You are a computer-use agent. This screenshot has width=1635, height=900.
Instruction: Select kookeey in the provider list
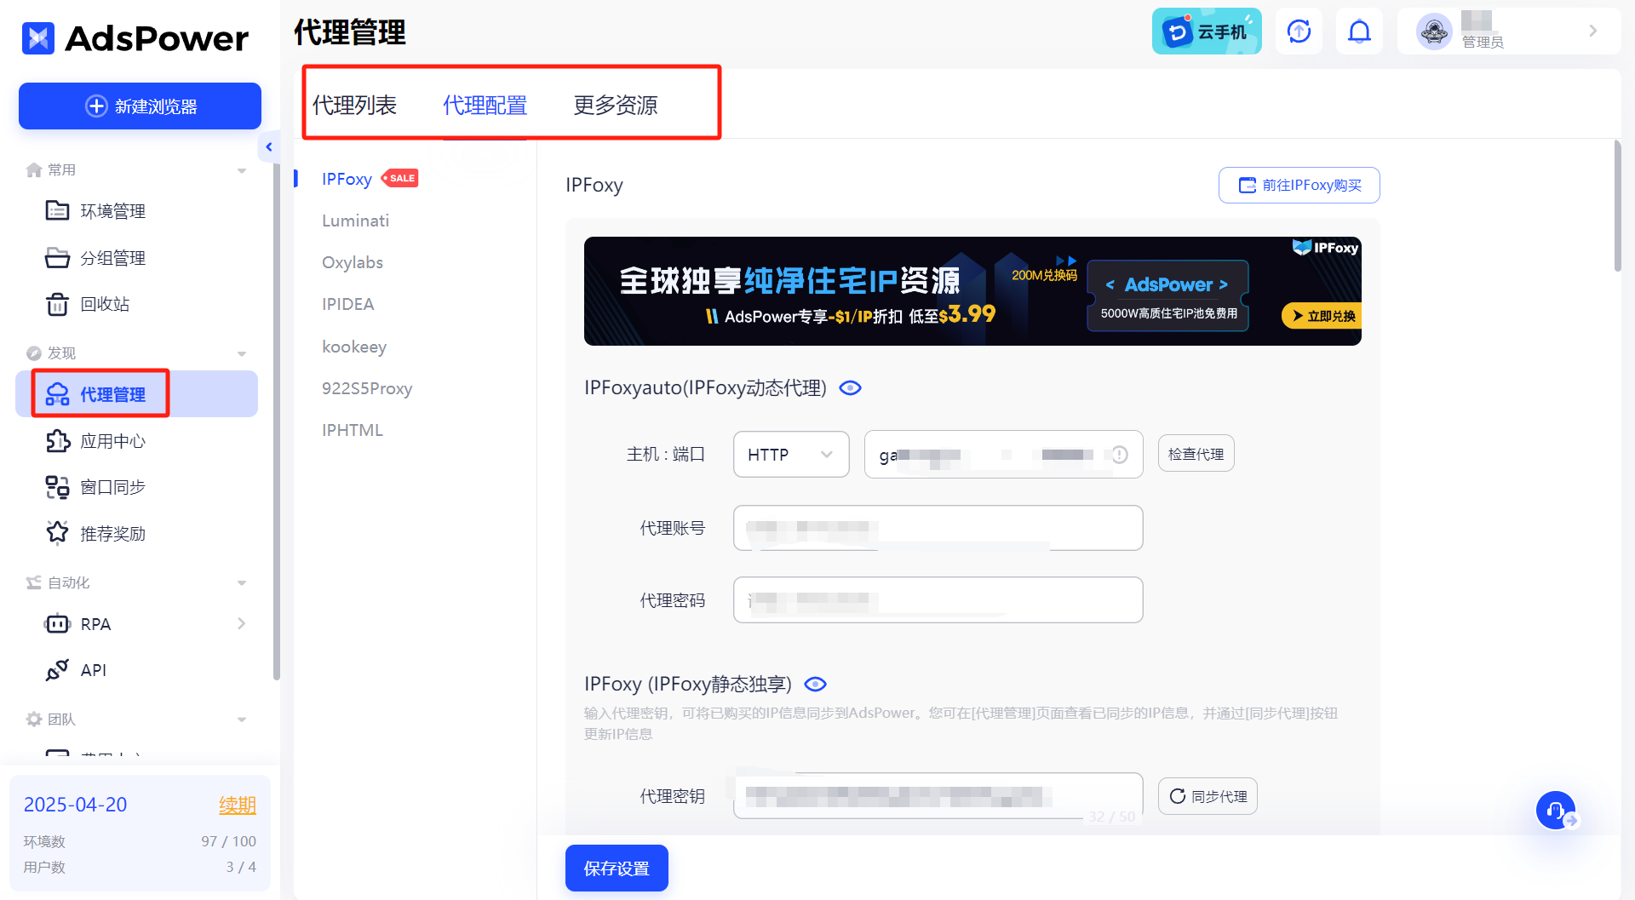(354, 347)
